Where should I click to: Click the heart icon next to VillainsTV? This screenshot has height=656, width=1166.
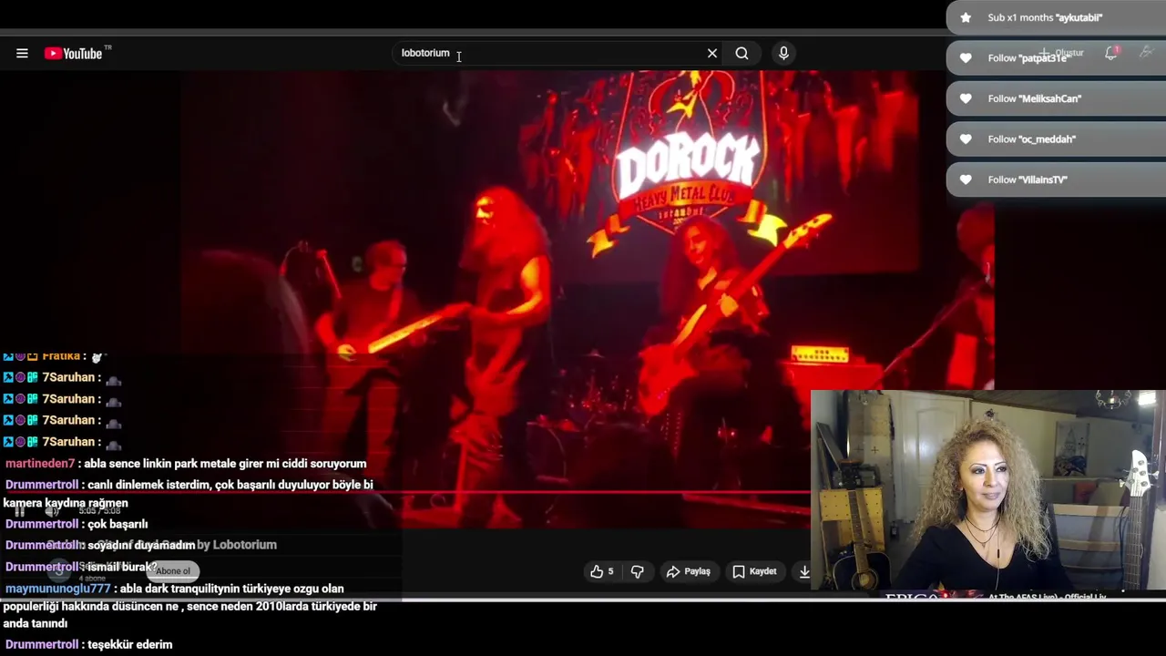tap(966, 179)
